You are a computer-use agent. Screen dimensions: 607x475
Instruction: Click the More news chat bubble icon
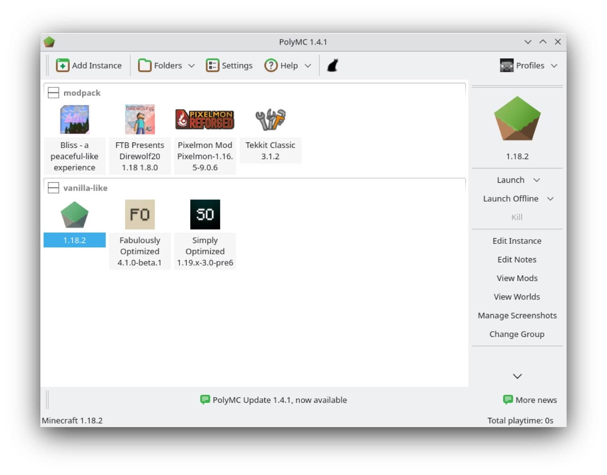pos(508,400)
